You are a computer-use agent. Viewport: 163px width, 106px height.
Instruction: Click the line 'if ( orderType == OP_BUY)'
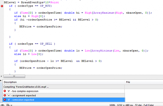[30, 6]
